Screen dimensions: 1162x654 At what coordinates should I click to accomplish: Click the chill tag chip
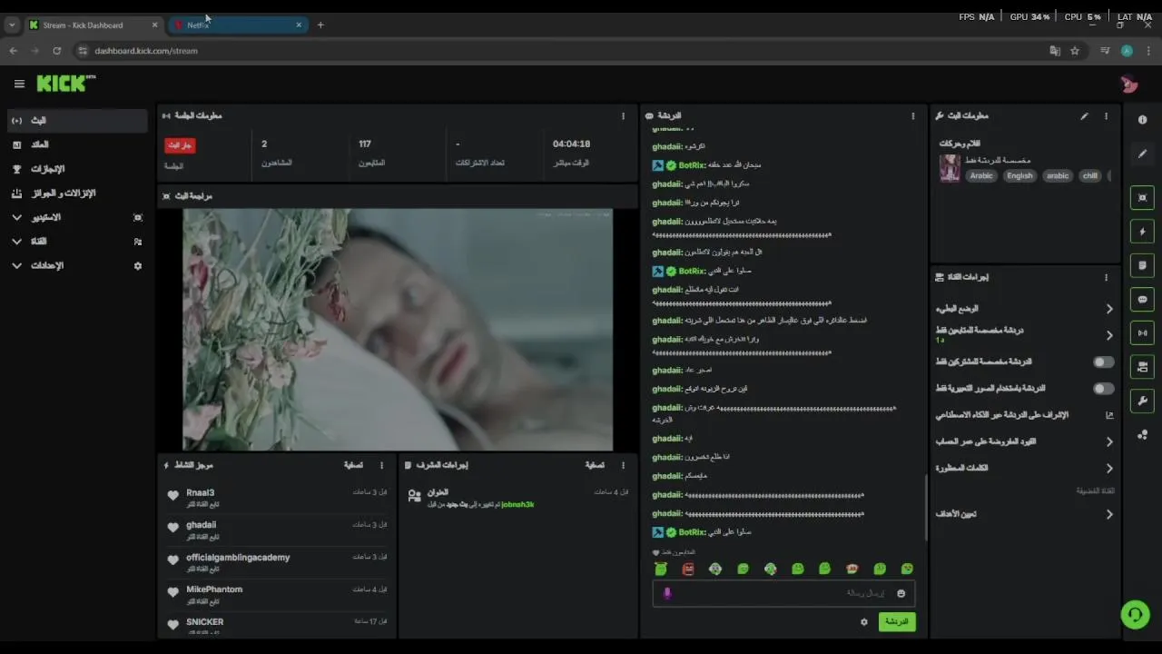1090,176
